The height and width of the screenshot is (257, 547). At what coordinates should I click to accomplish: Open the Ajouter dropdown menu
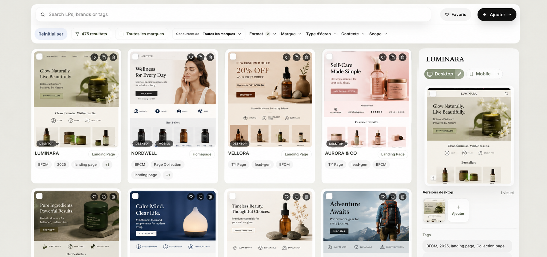pos(497,15)
